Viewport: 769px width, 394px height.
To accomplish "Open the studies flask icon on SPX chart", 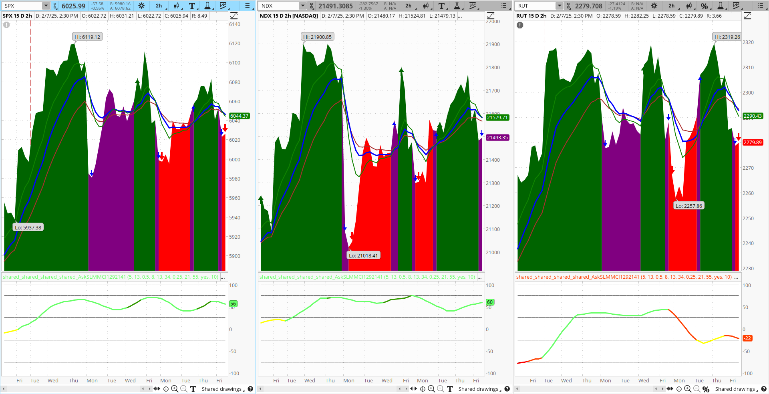I will [x=207, y=6].
